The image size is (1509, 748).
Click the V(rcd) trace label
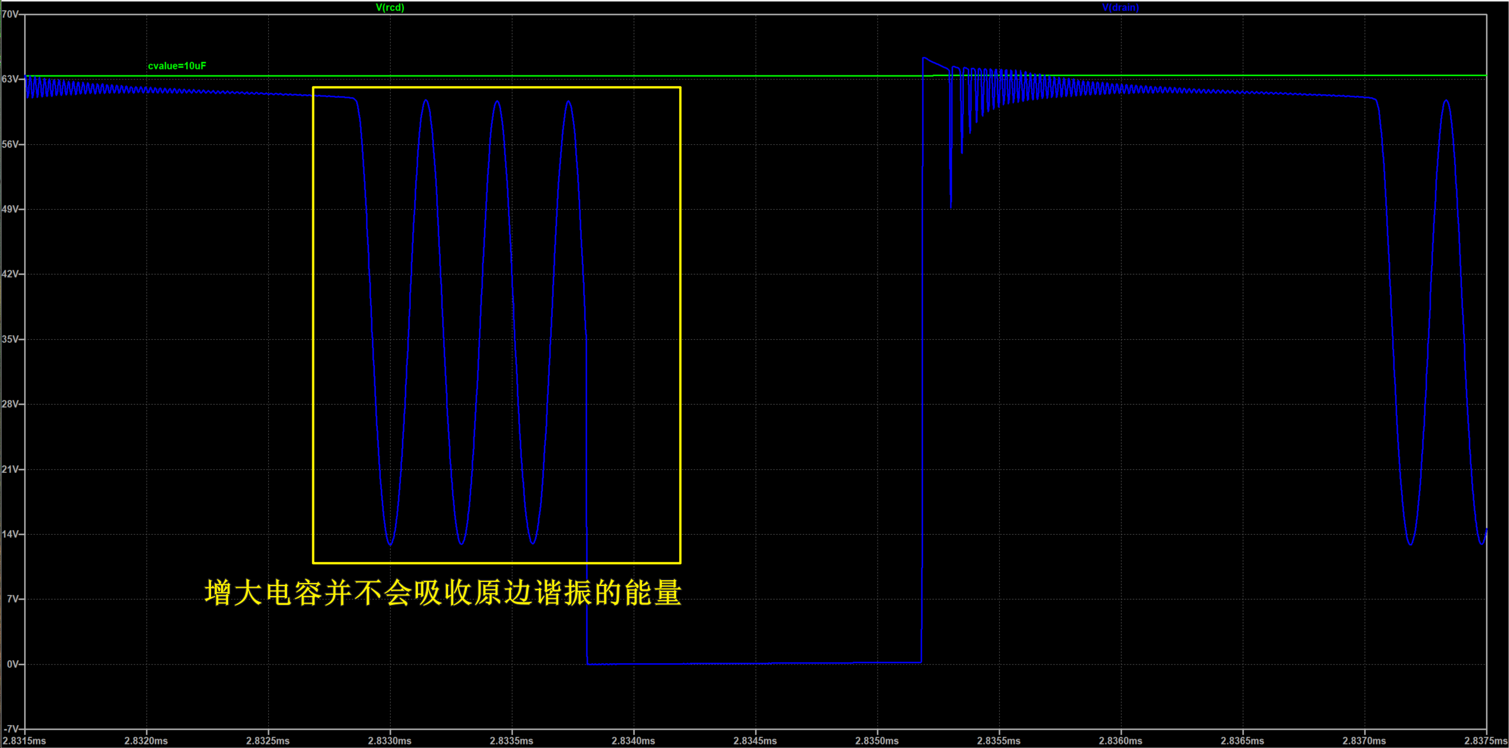click(x=390, y=8)
